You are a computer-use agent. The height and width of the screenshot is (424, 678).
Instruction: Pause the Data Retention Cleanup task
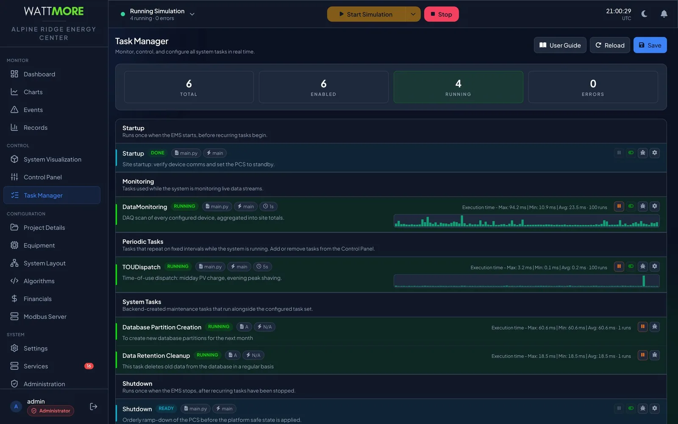click(642, 355)
